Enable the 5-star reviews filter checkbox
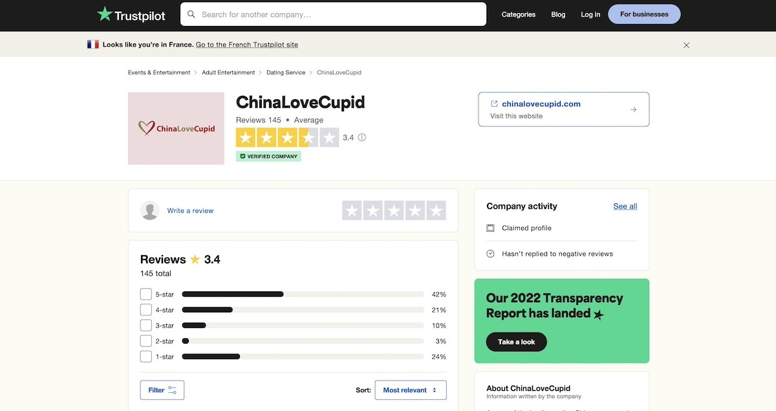The image size is (776, 411). point(145,294)
